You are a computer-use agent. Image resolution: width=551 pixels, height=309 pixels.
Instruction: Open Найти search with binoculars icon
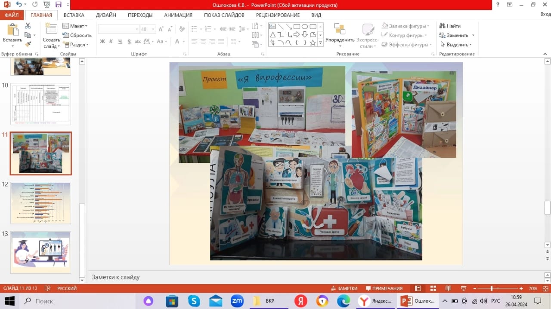click(x=450, y=26)
